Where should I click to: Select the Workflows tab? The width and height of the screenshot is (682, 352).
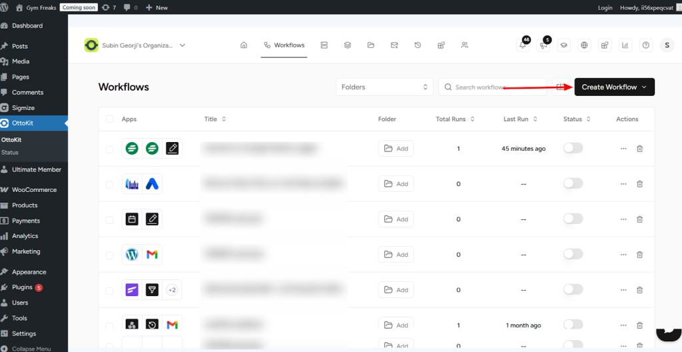[x=284, y=45]
